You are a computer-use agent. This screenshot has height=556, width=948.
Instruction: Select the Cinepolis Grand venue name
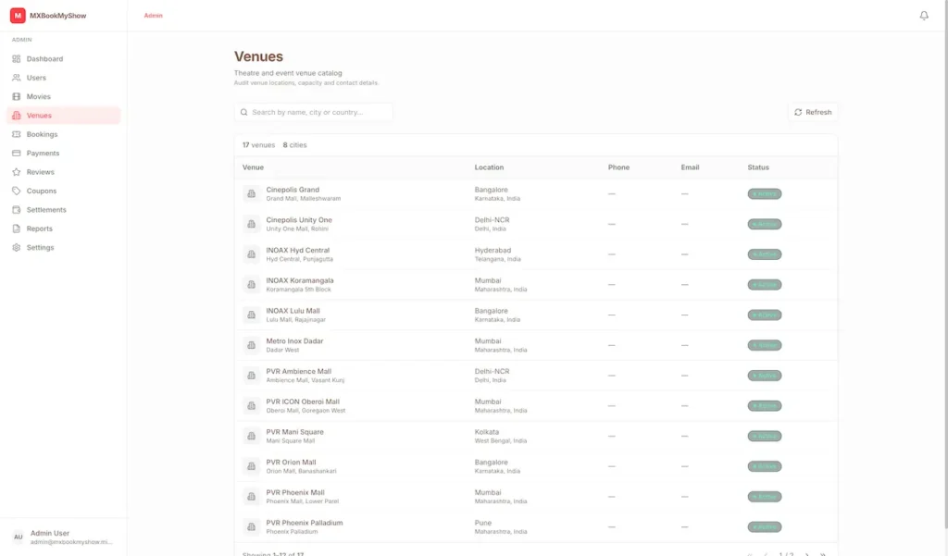point(293,190)
